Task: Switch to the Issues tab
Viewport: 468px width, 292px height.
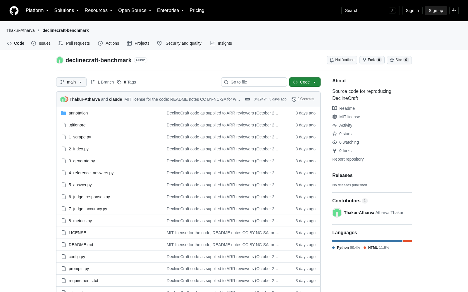Action: point(41,43)
